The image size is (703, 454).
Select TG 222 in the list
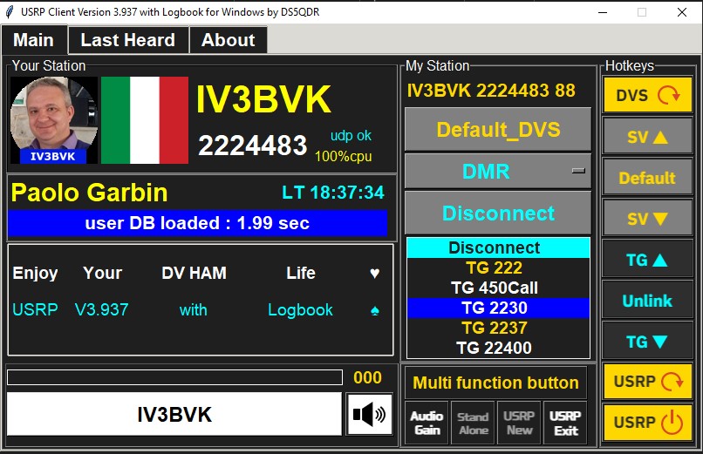tap(498, 268)
